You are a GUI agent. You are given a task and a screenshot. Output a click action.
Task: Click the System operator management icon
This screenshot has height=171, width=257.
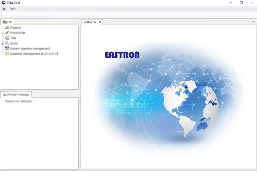[x=7, y=48]
